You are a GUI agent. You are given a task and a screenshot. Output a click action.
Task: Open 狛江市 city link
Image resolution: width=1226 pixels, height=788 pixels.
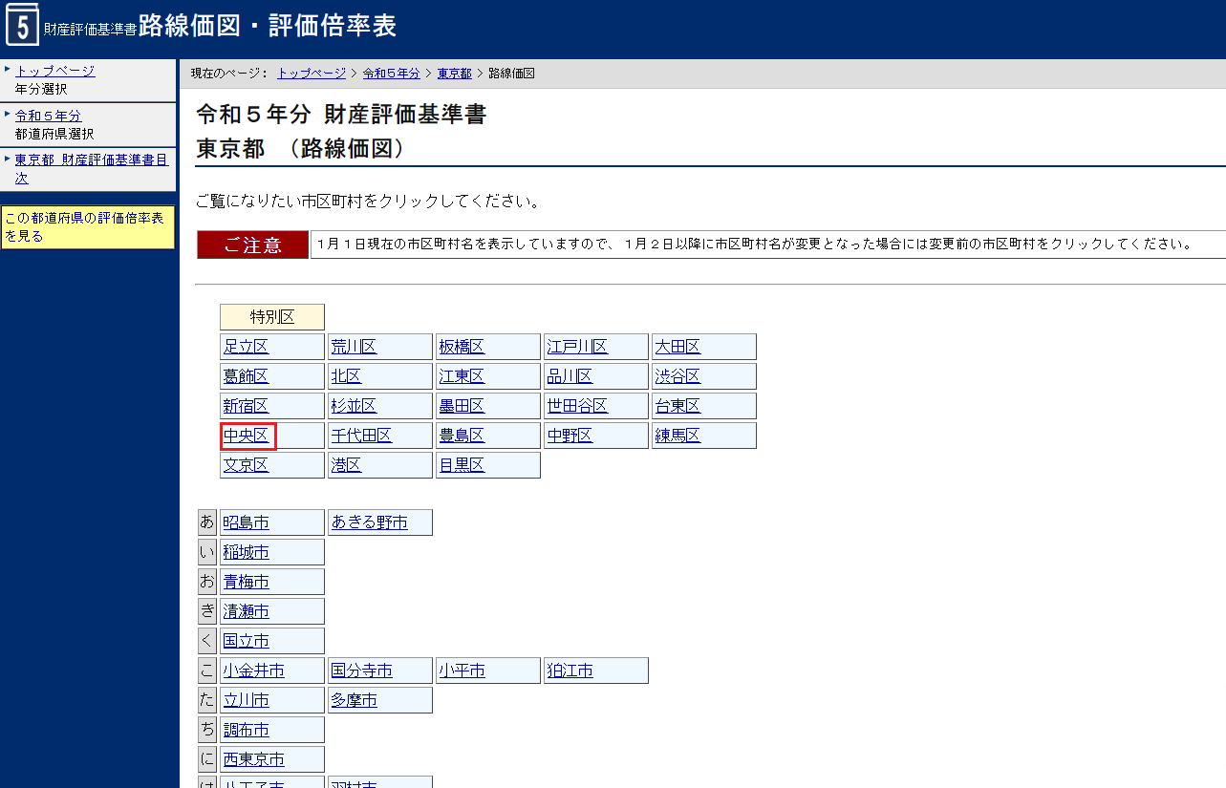point(570,671)
